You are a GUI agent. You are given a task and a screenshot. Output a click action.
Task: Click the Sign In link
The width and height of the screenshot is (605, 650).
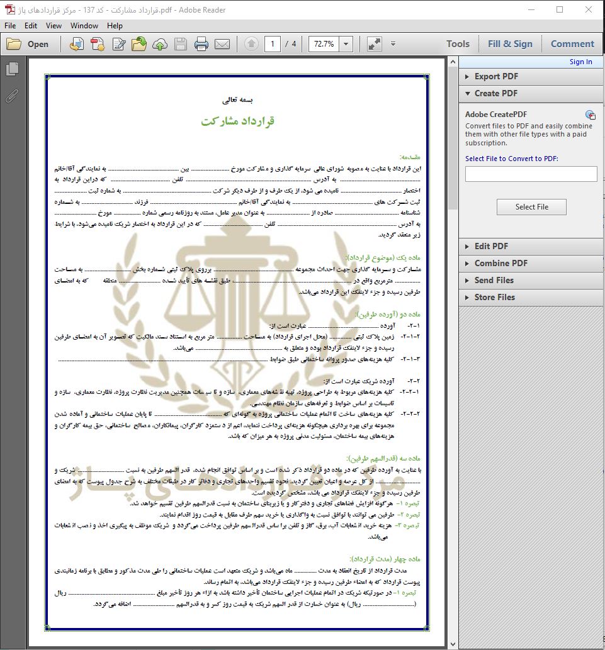(x=580, y=62)
